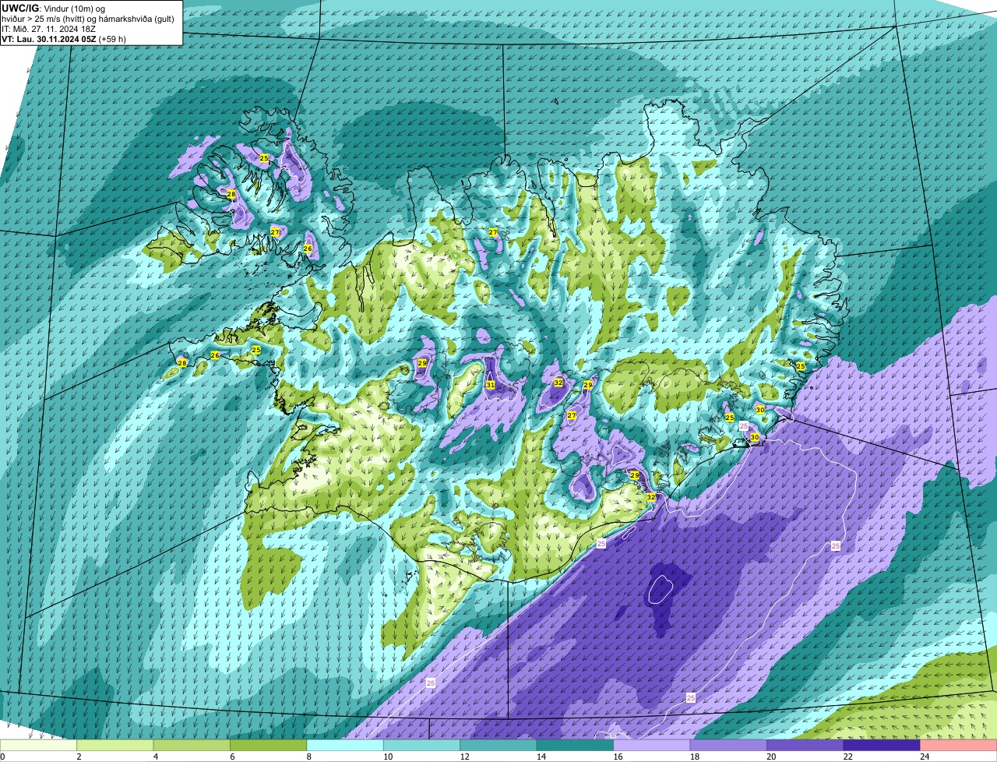This screenshot has width=997, height=762.
Task: Click the legend tick label 6
Action: click(231, 757)
